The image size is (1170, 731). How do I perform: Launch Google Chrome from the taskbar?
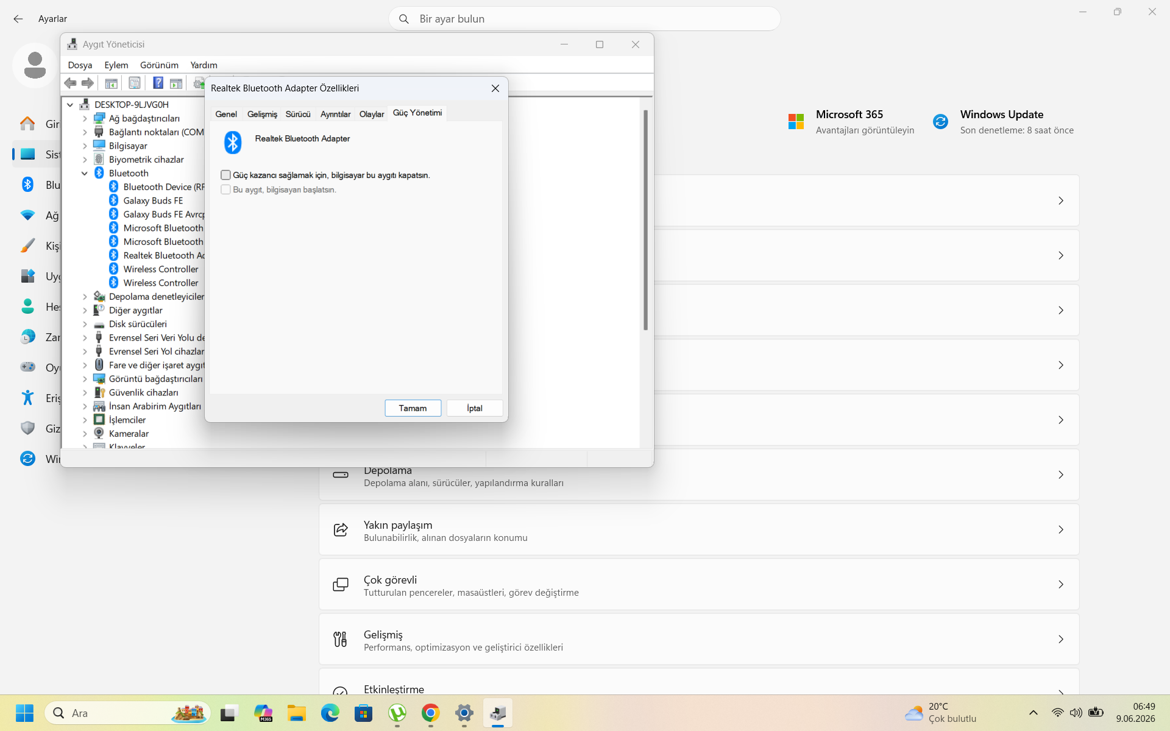coord(431,713)
